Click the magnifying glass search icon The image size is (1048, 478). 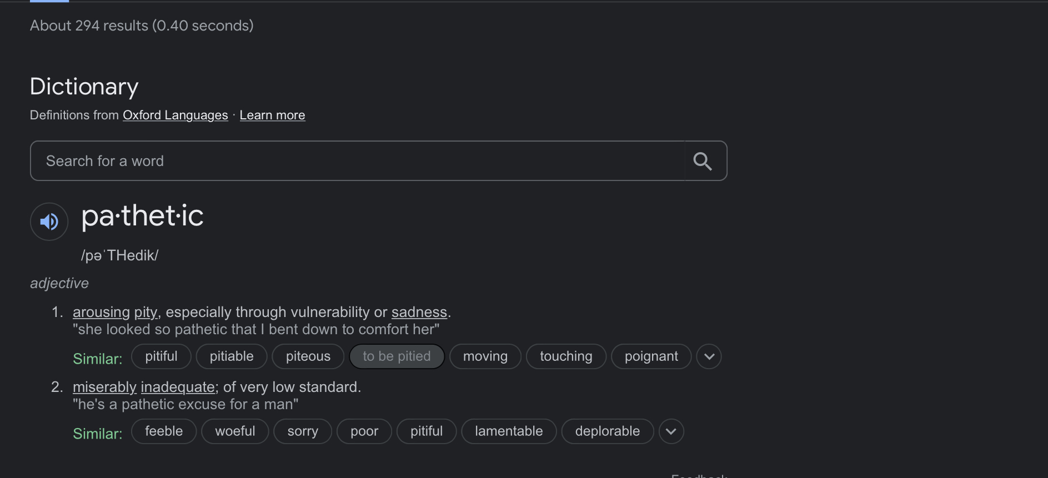pyautogui.click(x=703, y=161)
